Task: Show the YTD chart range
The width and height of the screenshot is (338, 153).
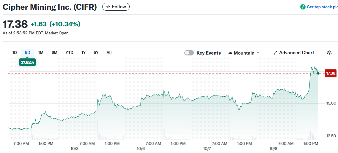Action: pos(69,52)
